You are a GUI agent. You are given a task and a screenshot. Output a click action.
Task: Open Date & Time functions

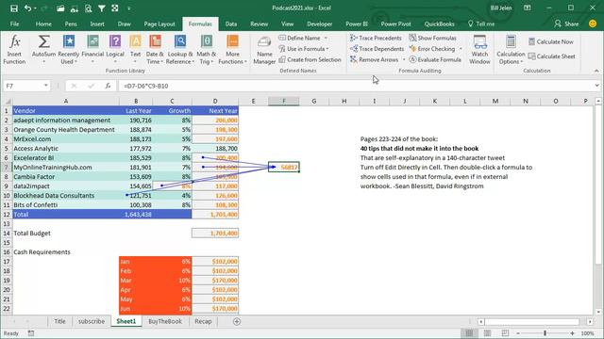[155, 49]
